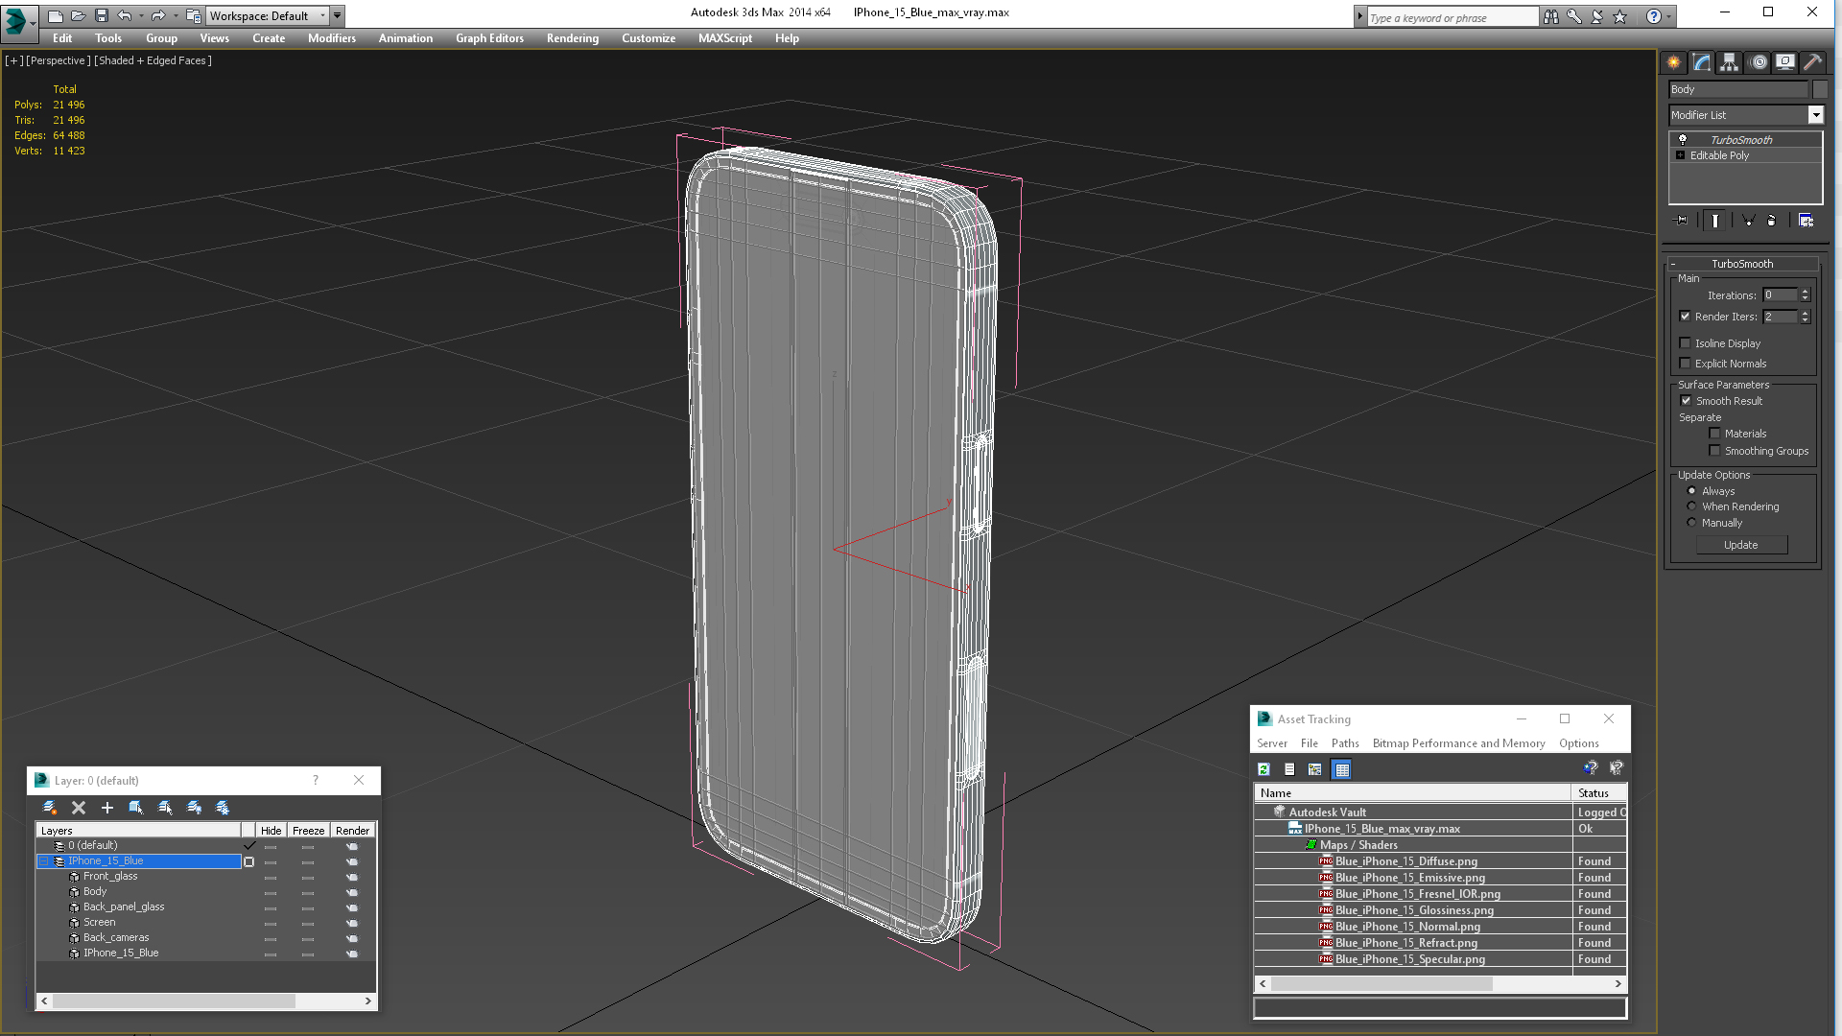This screenshot has width=1842, height=1036.
Task: Click Open File folder icon
Action: [78, 15]
